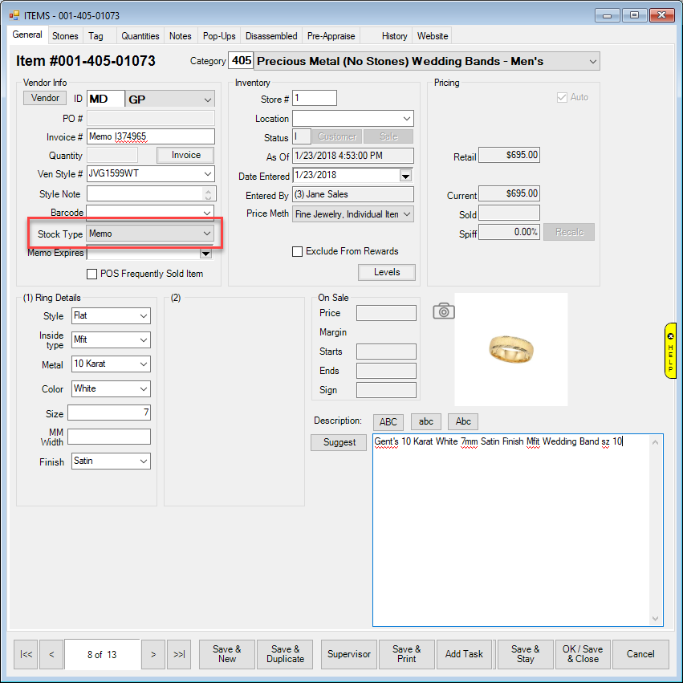683x683 pixels.
Task: Open the yellow HELP side tab
Action: pyautogui.click(x=670, y=350)
